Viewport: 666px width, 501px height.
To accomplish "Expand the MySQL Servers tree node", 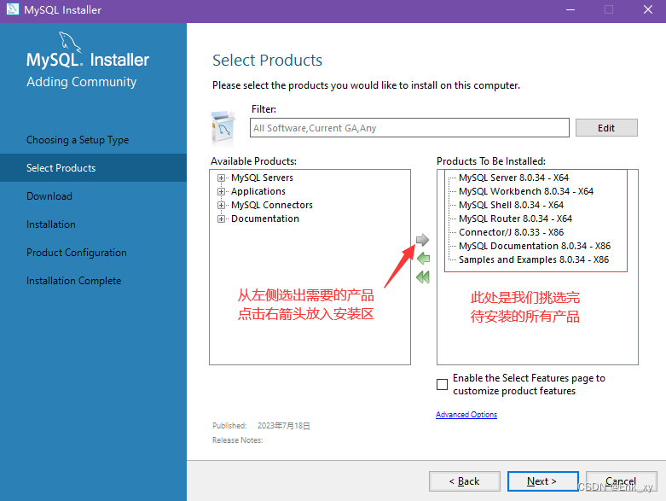I will [x=221, y=178].
